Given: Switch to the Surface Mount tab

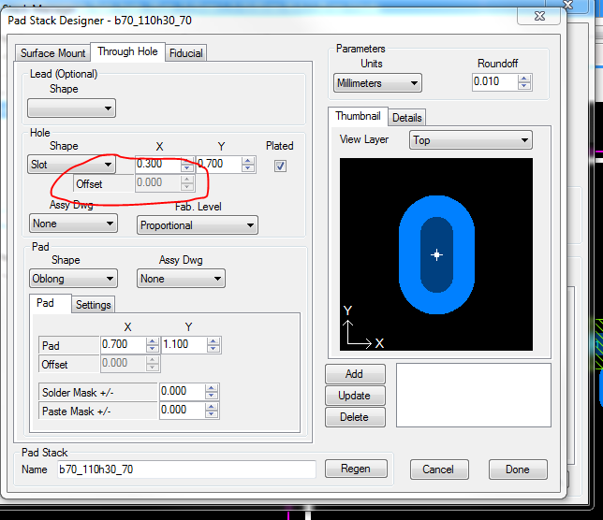Looking at the screenshot, I should pos(53,53).
